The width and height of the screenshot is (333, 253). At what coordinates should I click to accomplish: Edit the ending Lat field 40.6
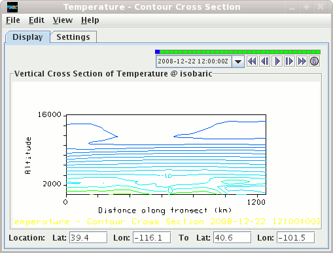click(x=232, y=237)
